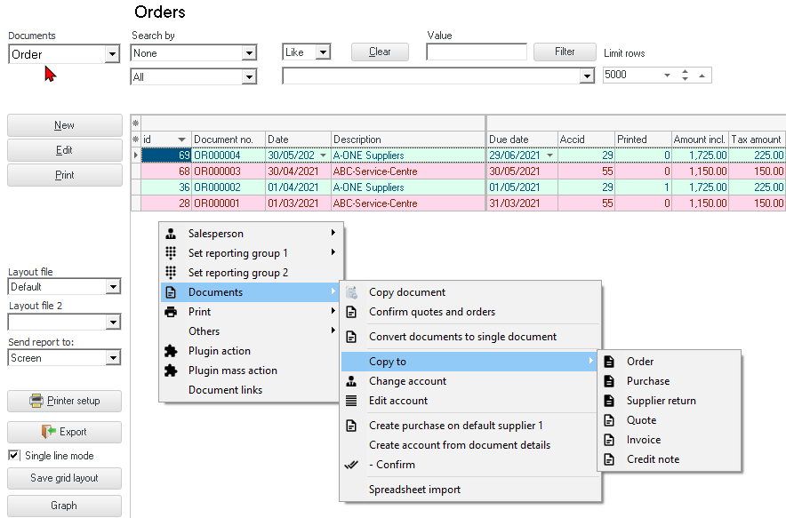Click the Salesperson person icon in context menu
The width and height of the screenshot is (786, 518).
[x=171, y=234]
